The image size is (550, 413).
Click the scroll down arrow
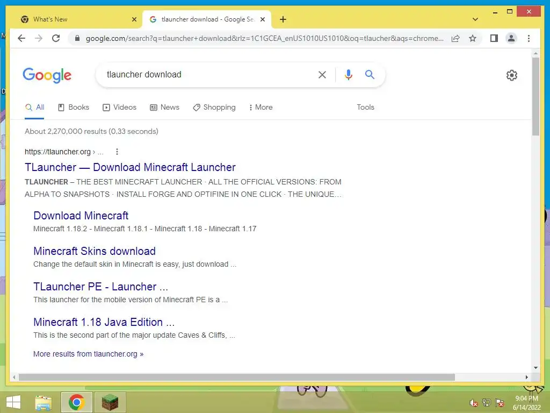pos(535,368)
